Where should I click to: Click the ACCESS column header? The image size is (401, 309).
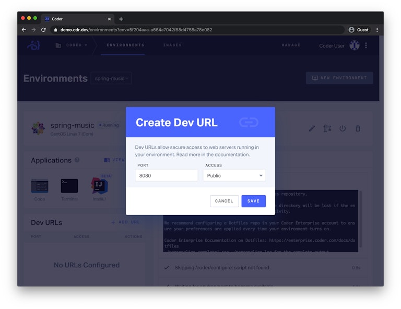(x=81, y=236)
